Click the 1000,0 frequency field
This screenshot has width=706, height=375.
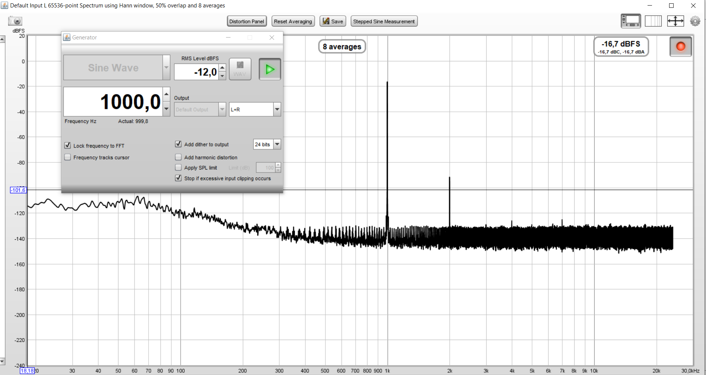tap(113, 101)
